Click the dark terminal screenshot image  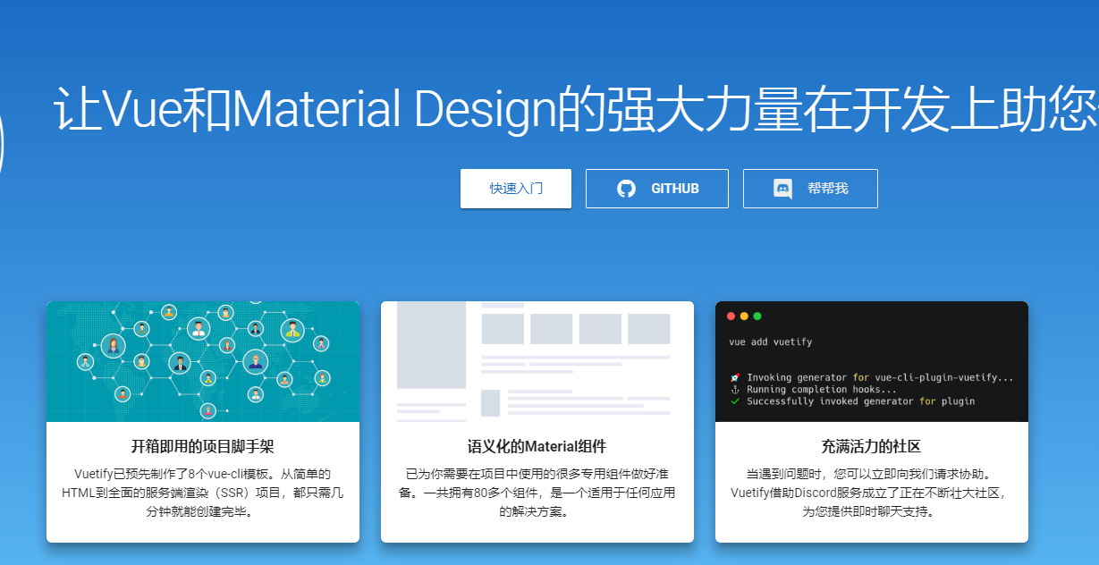(x=872, y=361)
